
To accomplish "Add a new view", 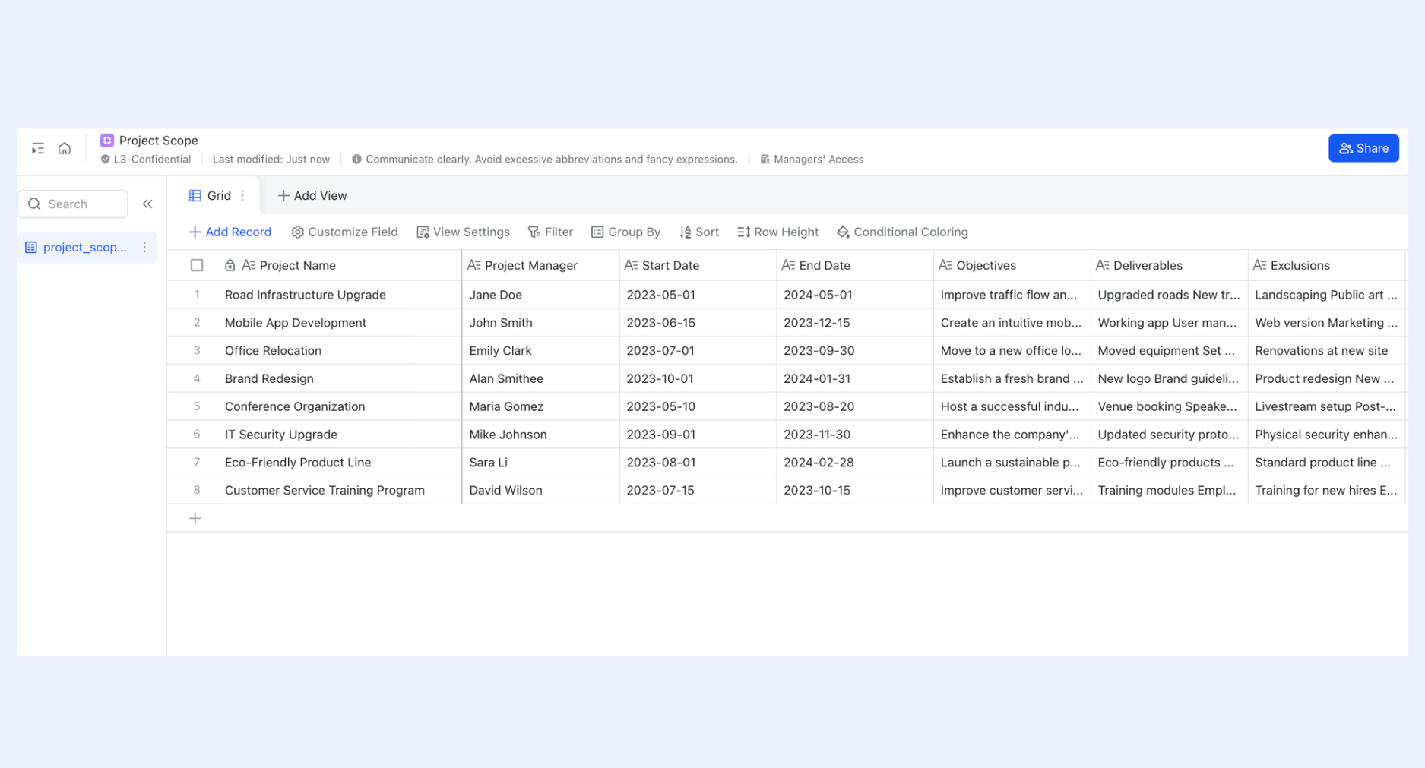I will 312,195.
